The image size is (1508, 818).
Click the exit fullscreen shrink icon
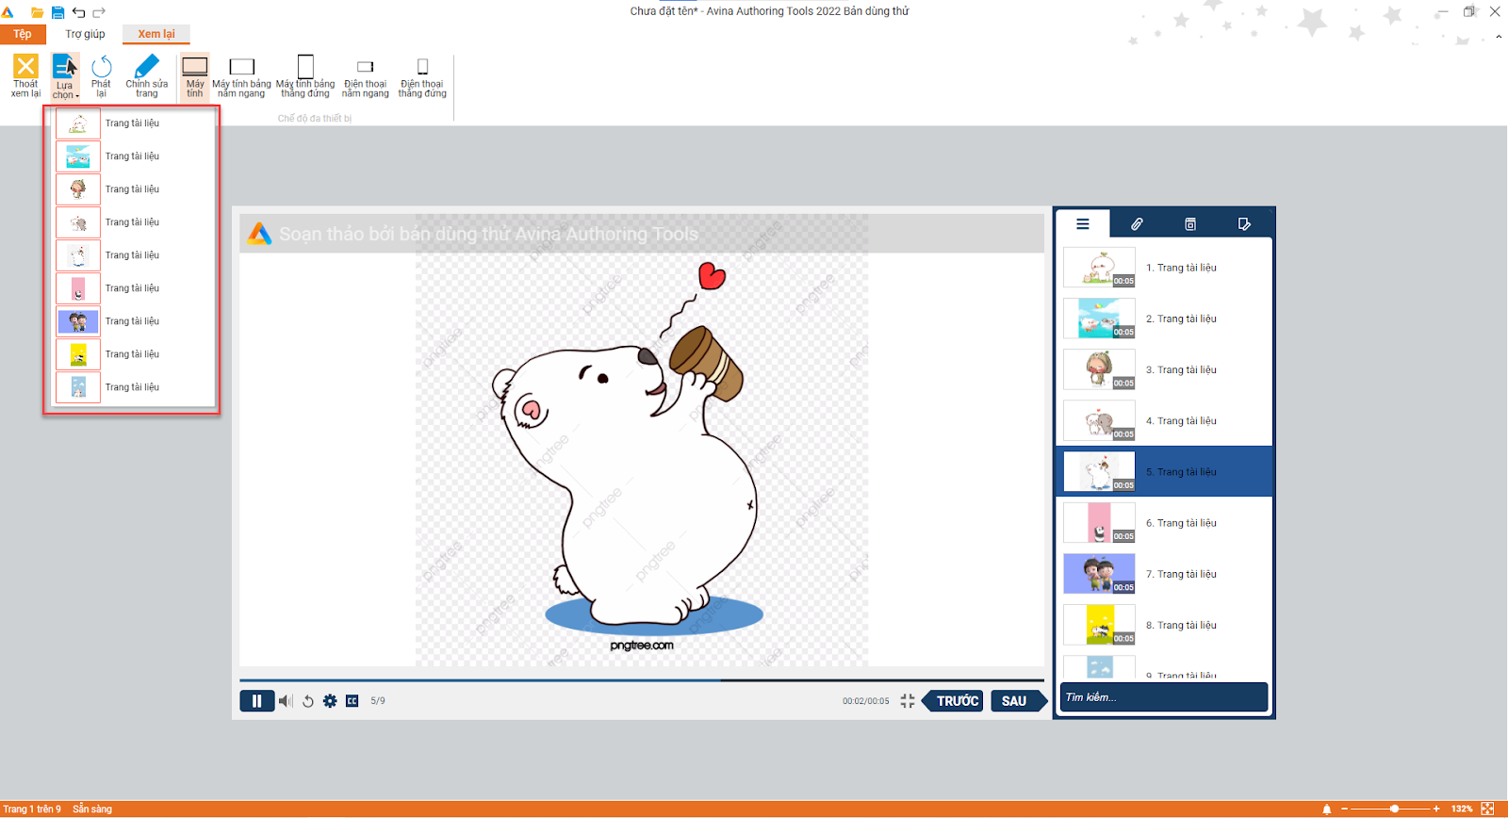click(x=908, y=701)
